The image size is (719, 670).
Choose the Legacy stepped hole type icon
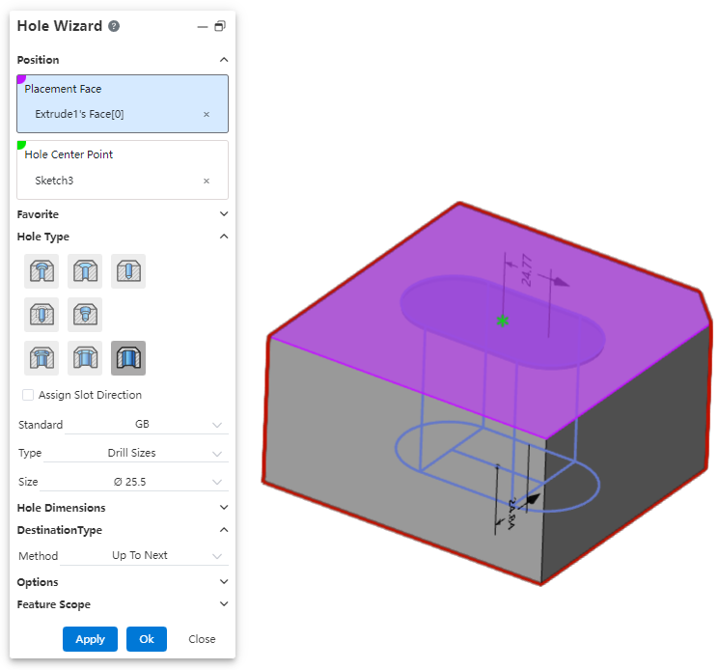(85, 315)
